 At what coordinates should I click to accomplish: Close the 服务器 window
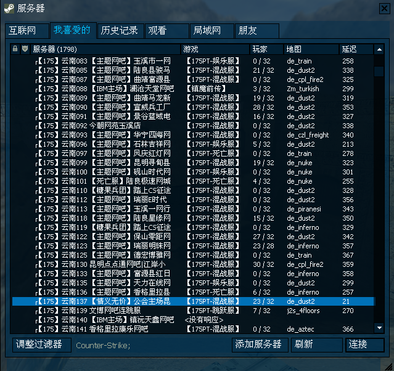pos(384,9)
